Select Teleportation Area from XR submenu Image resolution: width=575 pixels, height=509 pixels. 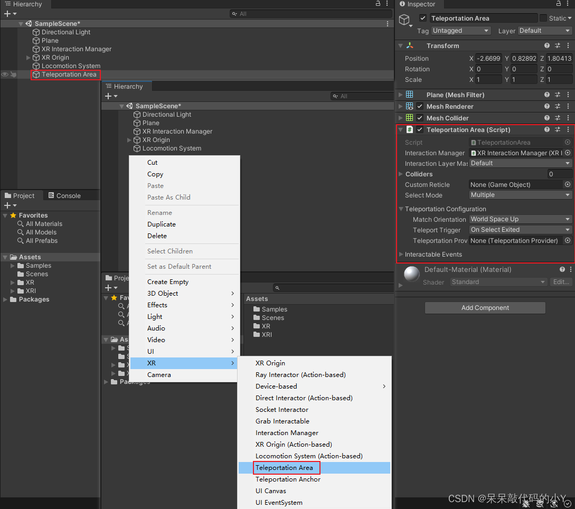(284, 468)
